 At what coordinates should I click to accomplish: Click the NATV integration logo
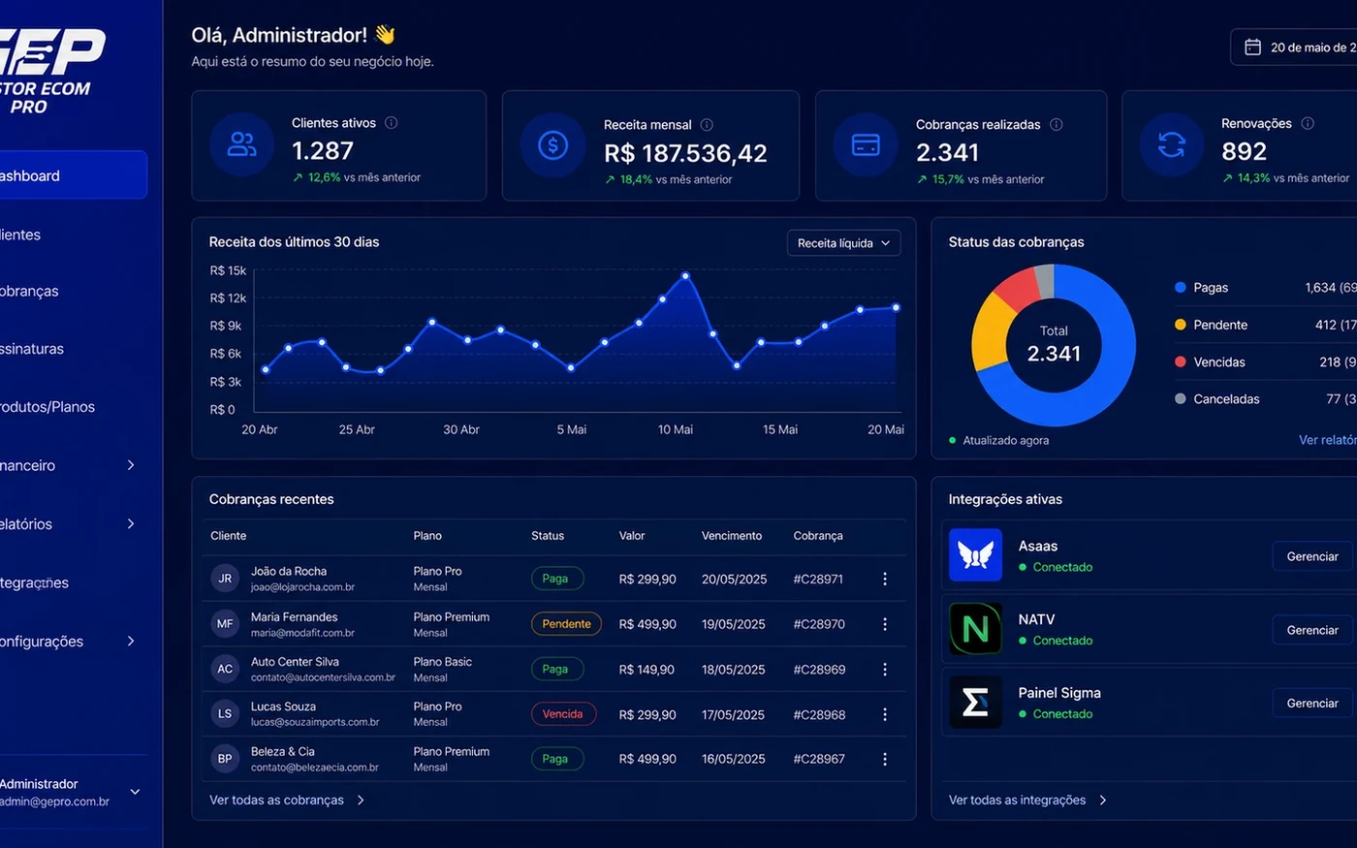[x=975, y=628]
